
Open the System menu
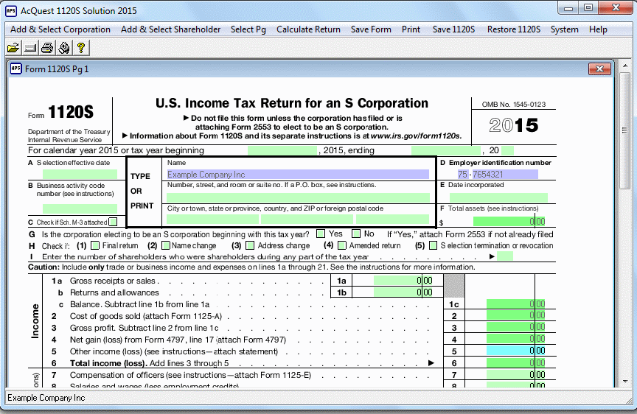pyautogui.click(x=564, y=29)
